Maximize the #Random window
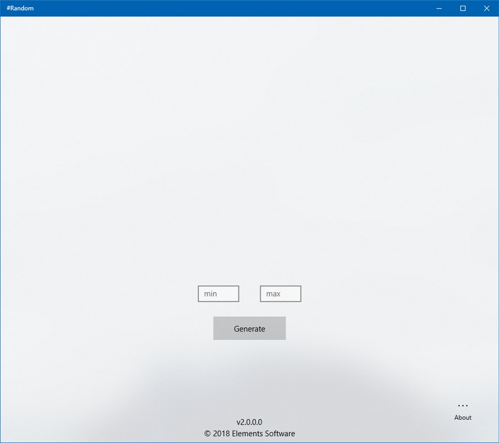499x443 pixels. click(x=463, y=8)
